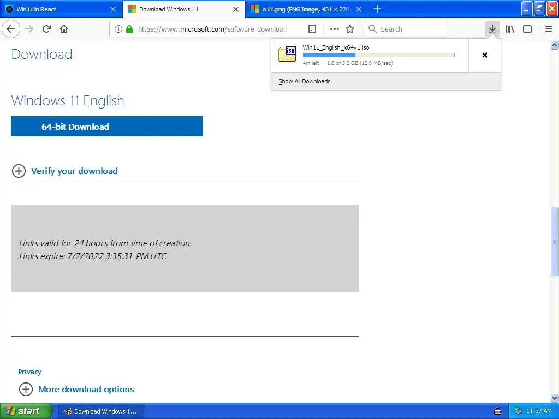Open the Firefox hamburger menu
Screen dimensions: 559x419
(549, 29)
